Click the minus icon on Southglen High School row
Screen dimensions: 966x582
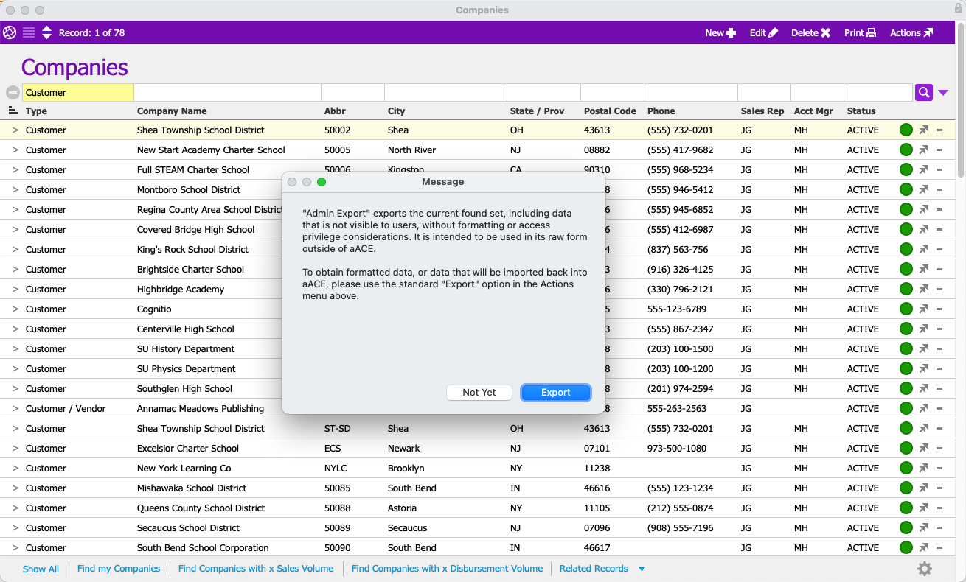click(939, 389)
